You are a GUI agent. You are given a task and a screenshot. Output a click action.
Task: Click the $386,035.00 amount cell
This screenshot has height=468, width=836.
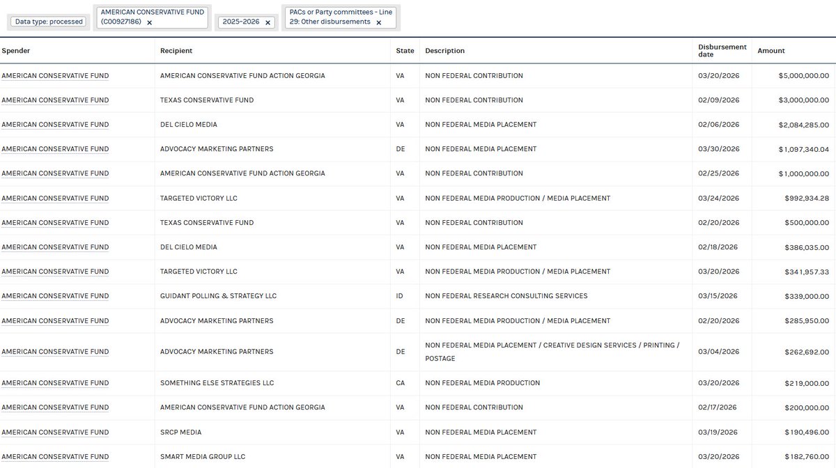coord(807,247)
